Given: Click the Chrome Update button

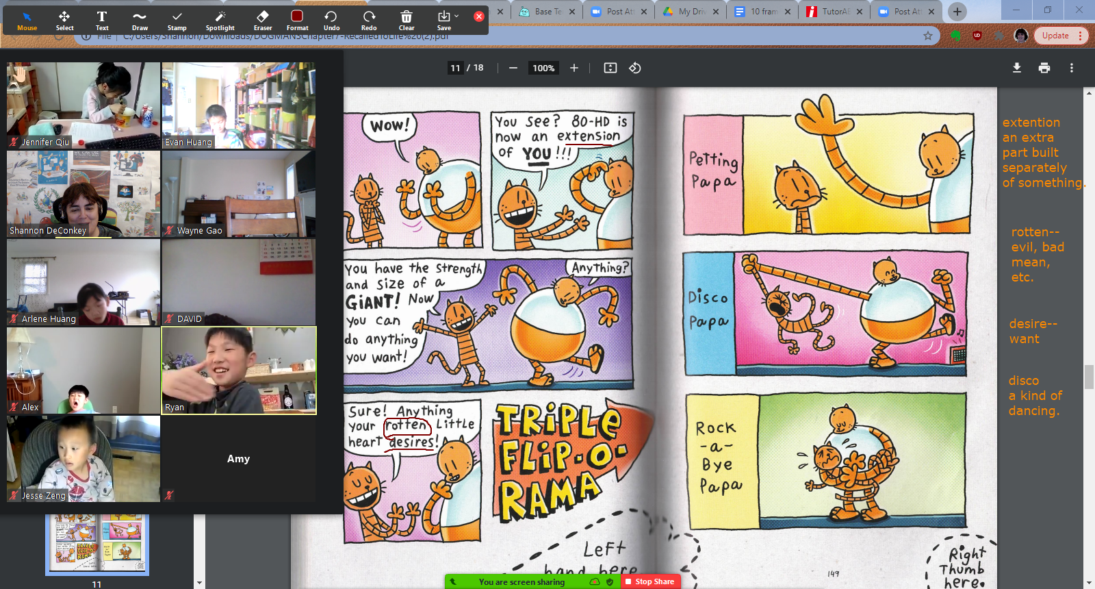Looking at the screenshot, I should tap(1055, 36).
